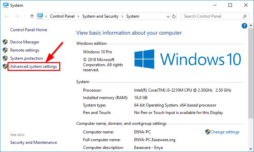
Task: Open the blue Help question mark icon
Action: tap(244, 26)
